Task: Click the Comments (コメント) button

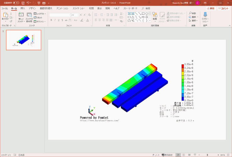Action: point(223,8)
